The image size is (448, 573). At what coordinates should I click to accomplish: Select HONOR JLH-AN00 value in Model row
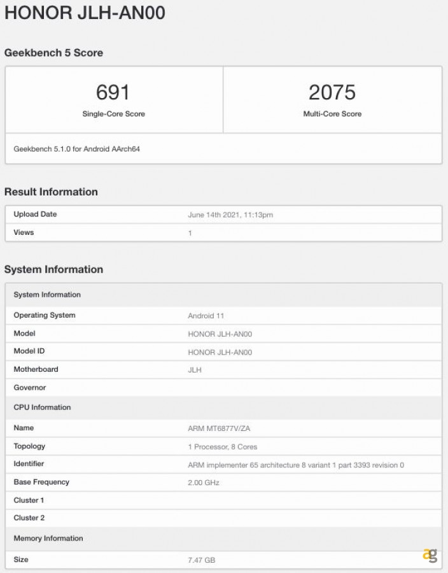[x=220, y=334]
